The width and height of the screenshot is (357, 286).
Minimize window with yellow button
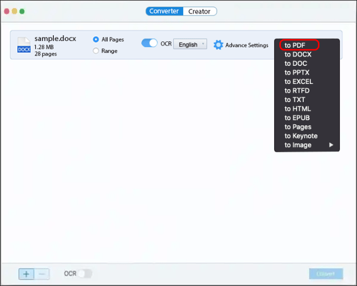coord(14,11)
